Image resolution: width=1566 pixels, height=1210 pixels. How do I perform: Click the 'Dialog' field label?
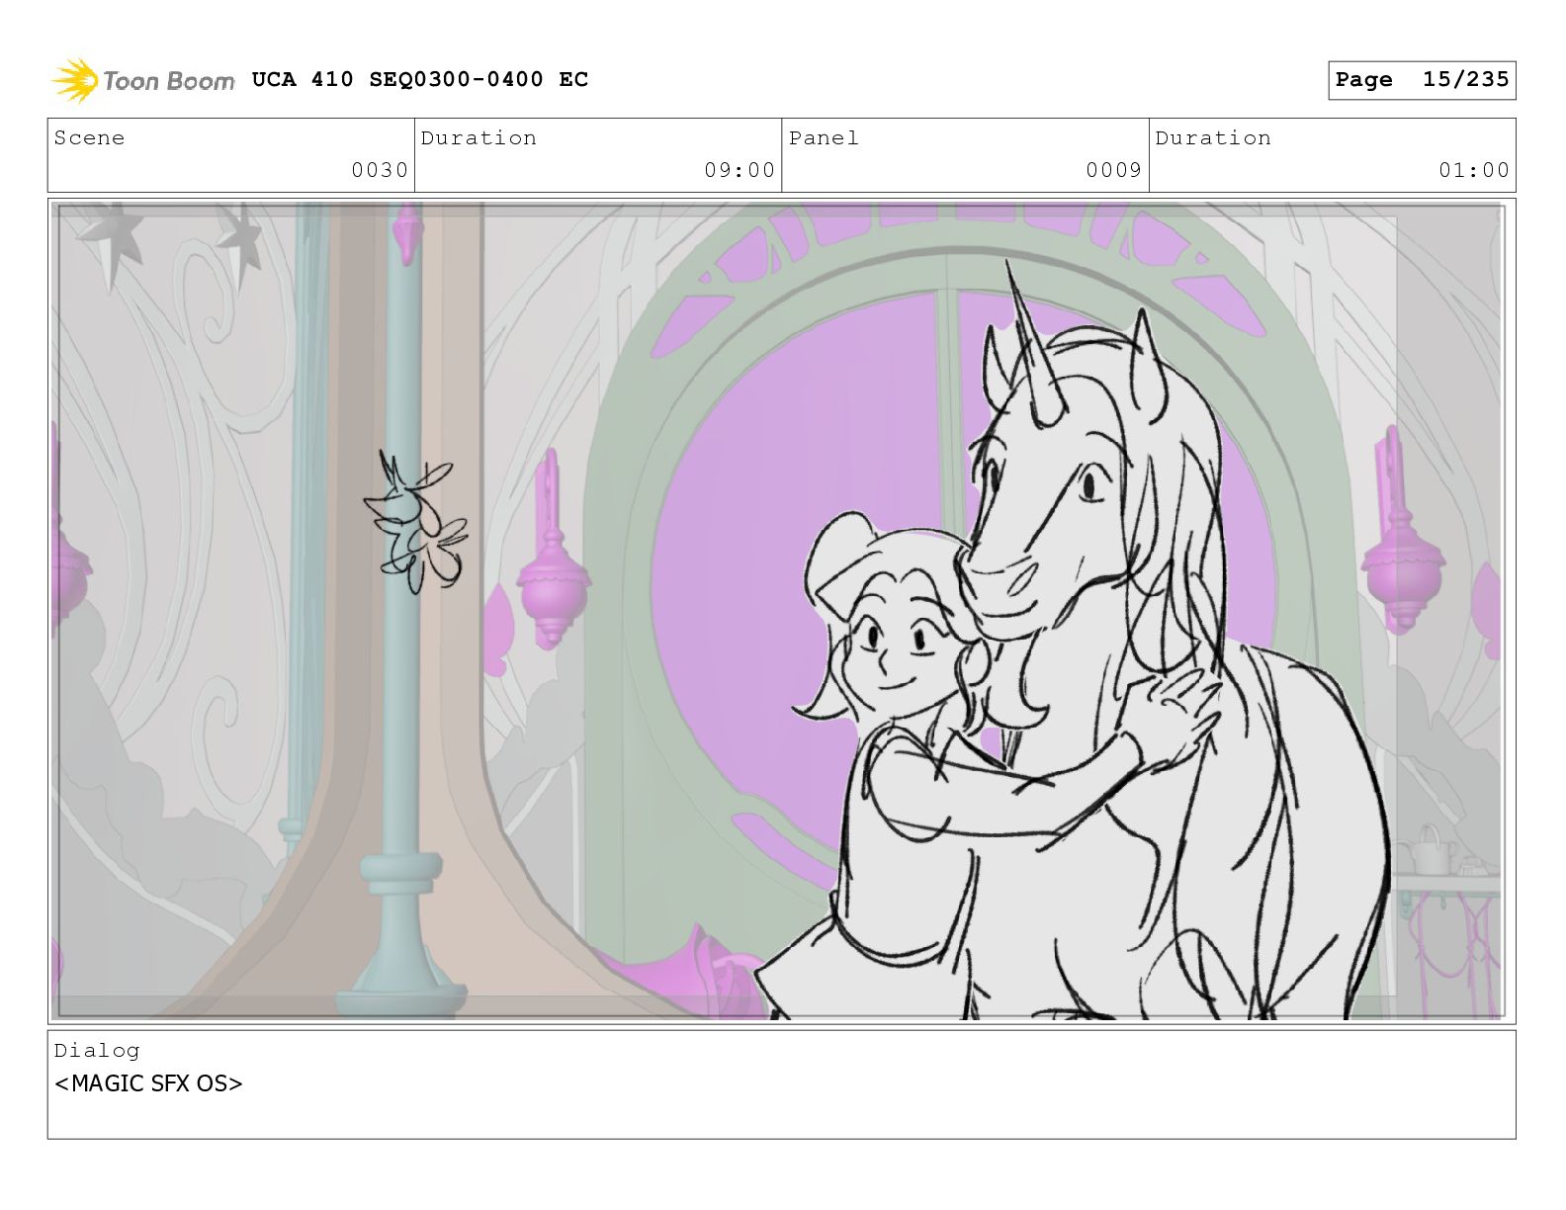click(97, 1051)
